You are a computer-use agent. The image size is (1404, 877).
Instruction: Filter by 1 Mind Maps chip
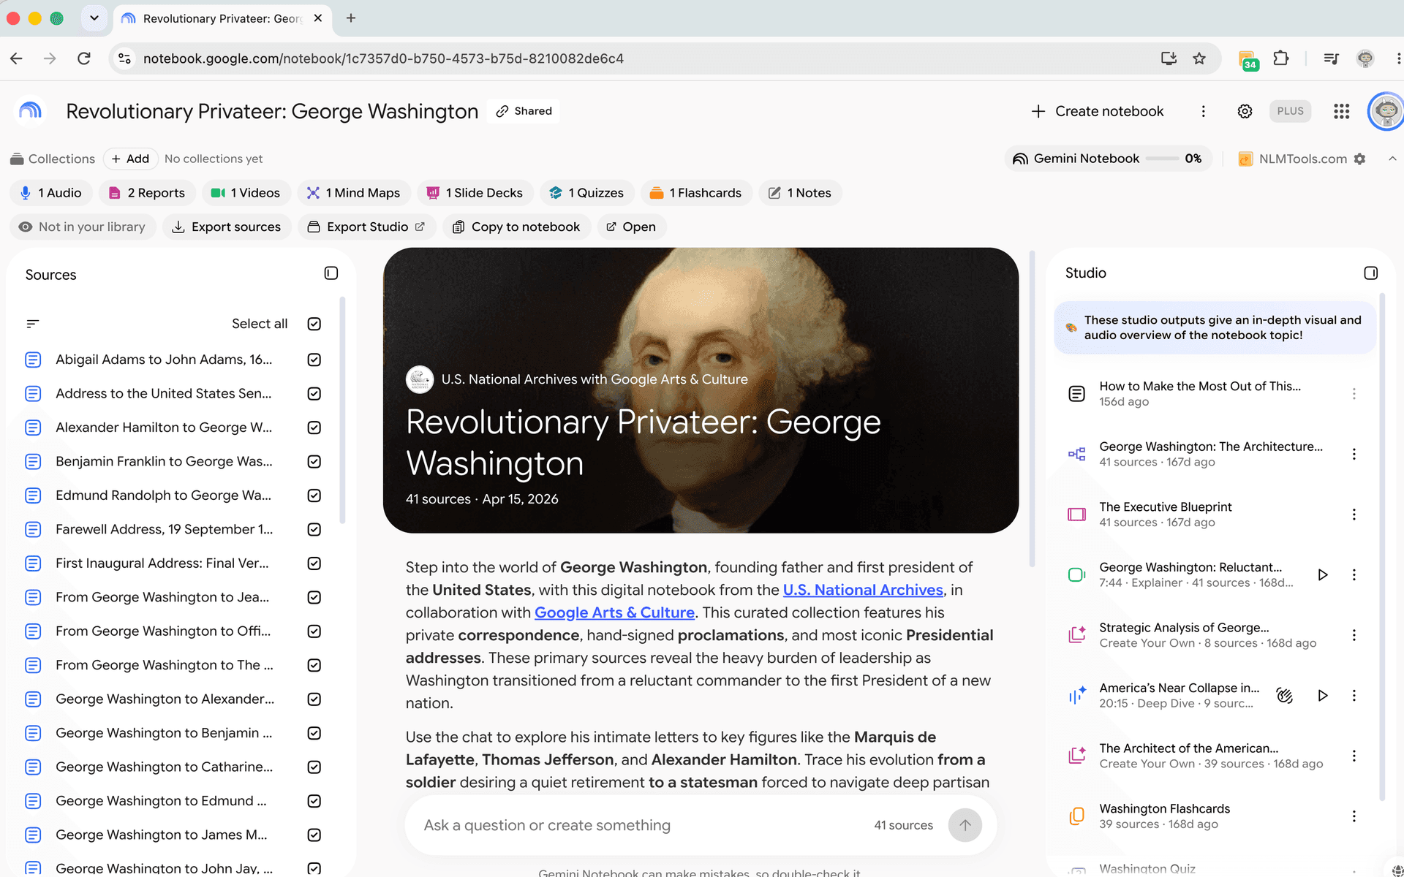click(x=354, y=193)
